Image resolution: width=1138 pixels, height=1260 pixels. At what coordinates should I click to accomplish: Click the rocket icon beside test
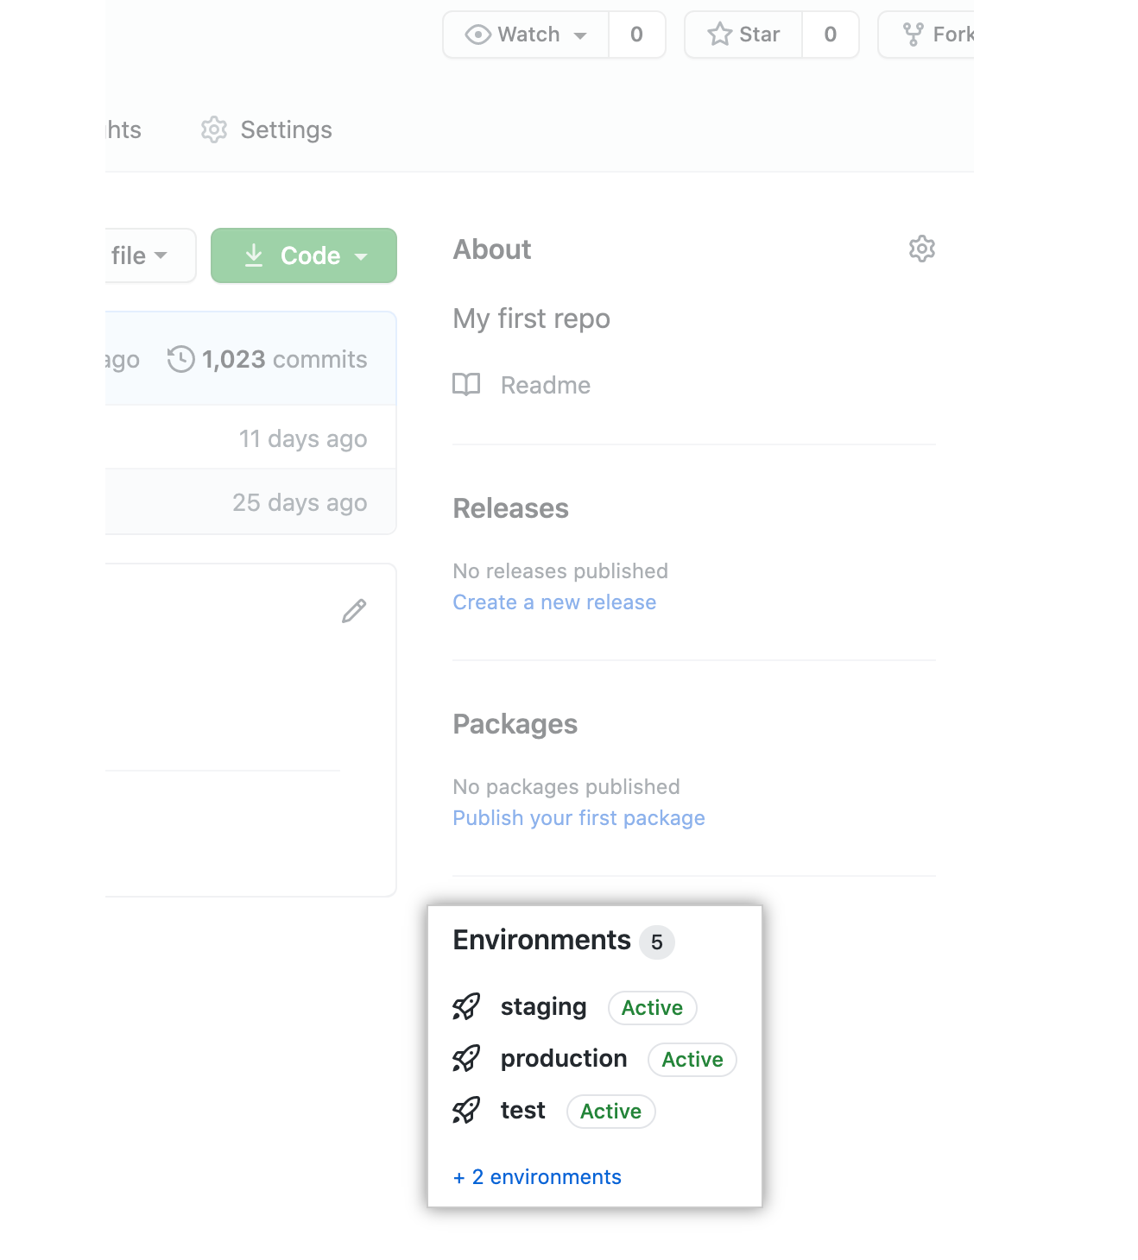coord(466,1111)
